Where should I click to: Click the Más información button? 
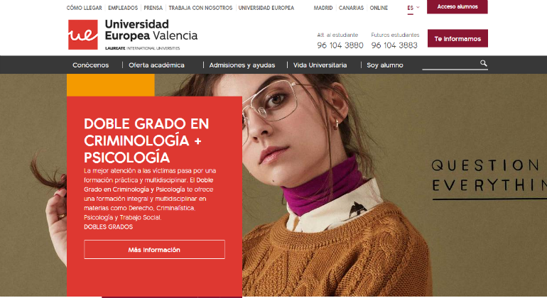point(154,250)
